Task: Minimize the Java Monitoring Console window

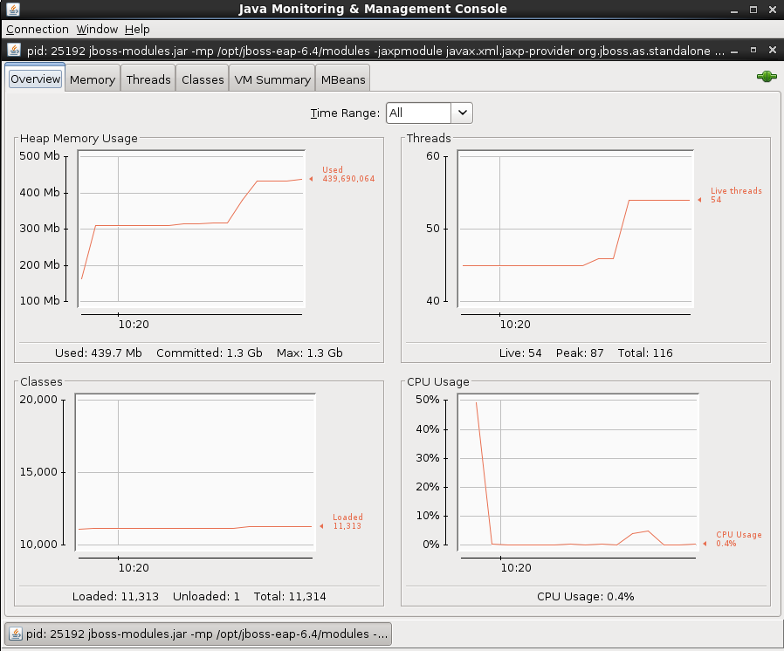Action: 734,10
